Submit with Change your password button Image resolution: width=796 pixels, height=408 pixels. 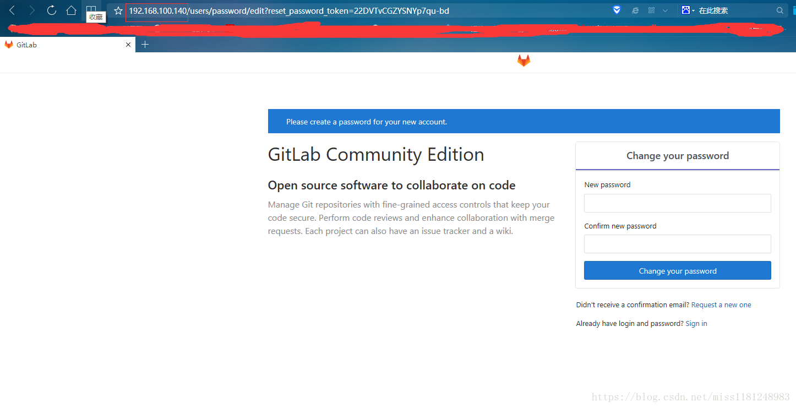677,270
